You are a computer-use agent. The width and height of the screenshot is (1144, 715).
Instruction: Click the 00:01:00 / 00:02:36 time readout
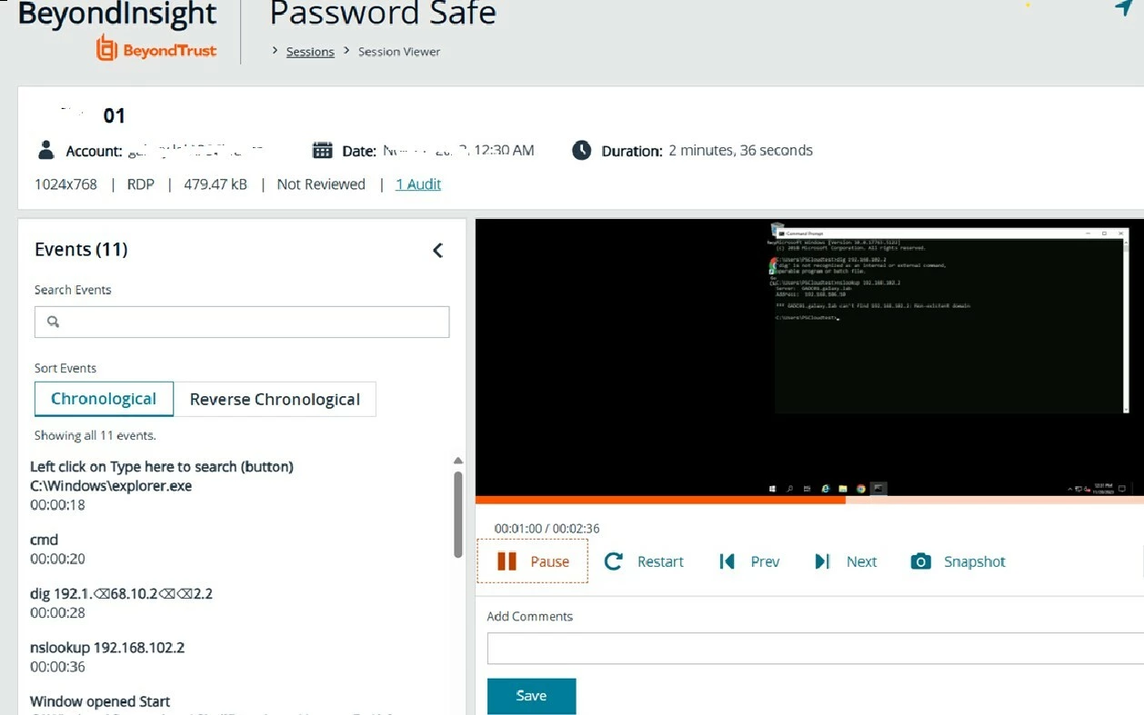pos(547,529)
